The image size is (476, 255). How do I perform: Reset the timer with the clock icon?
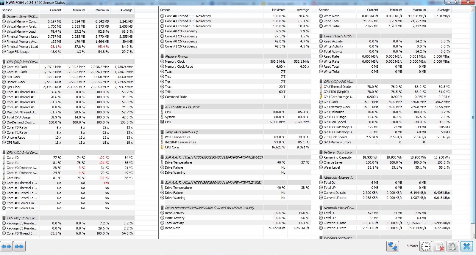pos(426,246)
